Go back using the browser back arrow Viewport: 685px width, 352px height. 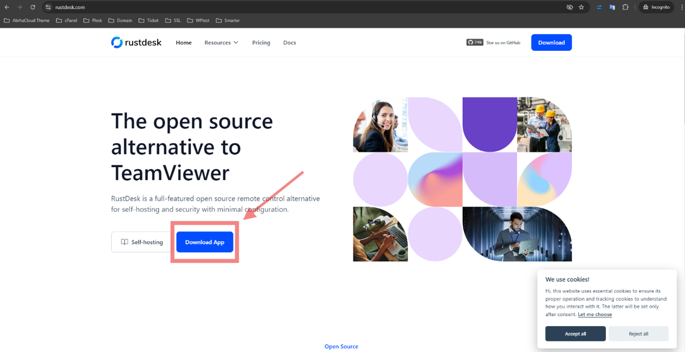pyautogui.click(x=7, y=7)
